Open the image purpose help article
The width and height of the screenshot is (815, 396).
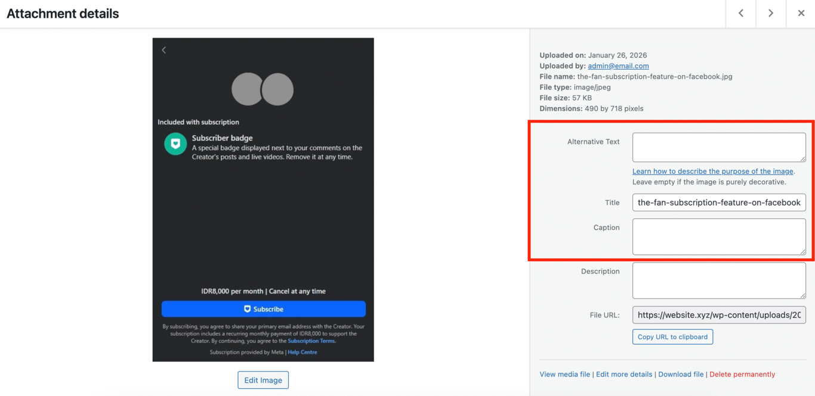(712, 171)
